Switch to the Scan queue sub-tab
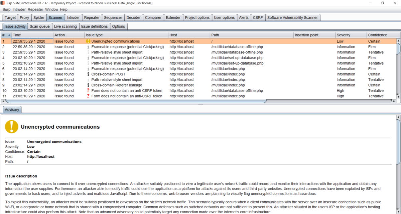Screen dimensions: 401x214 tap(39, 26)
